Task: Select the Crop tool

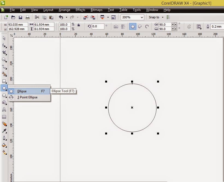Action: tap(4, 52)
